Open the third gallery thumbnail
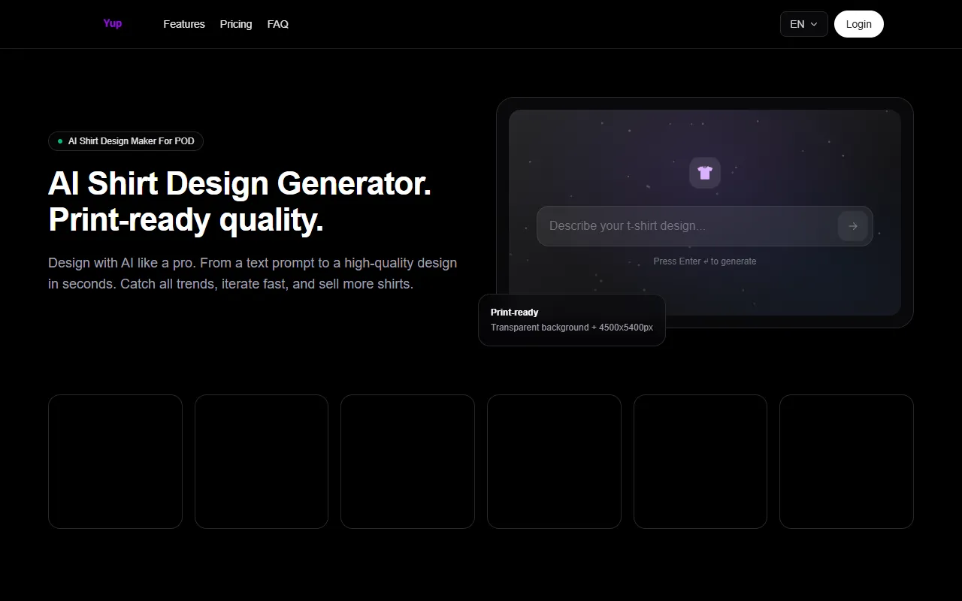This screenshot has width=962, height=601. tap(407, 461)
